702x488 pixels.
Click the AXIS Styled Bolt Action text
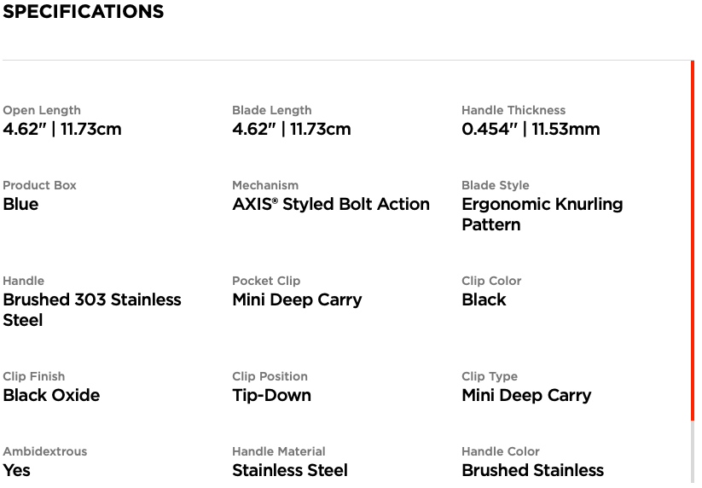331,204
